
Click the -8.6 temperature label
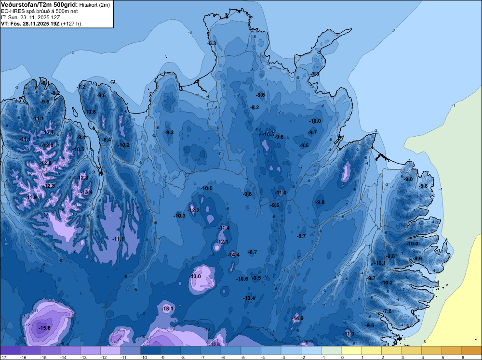pyautogui.click(x=260, y=95)
